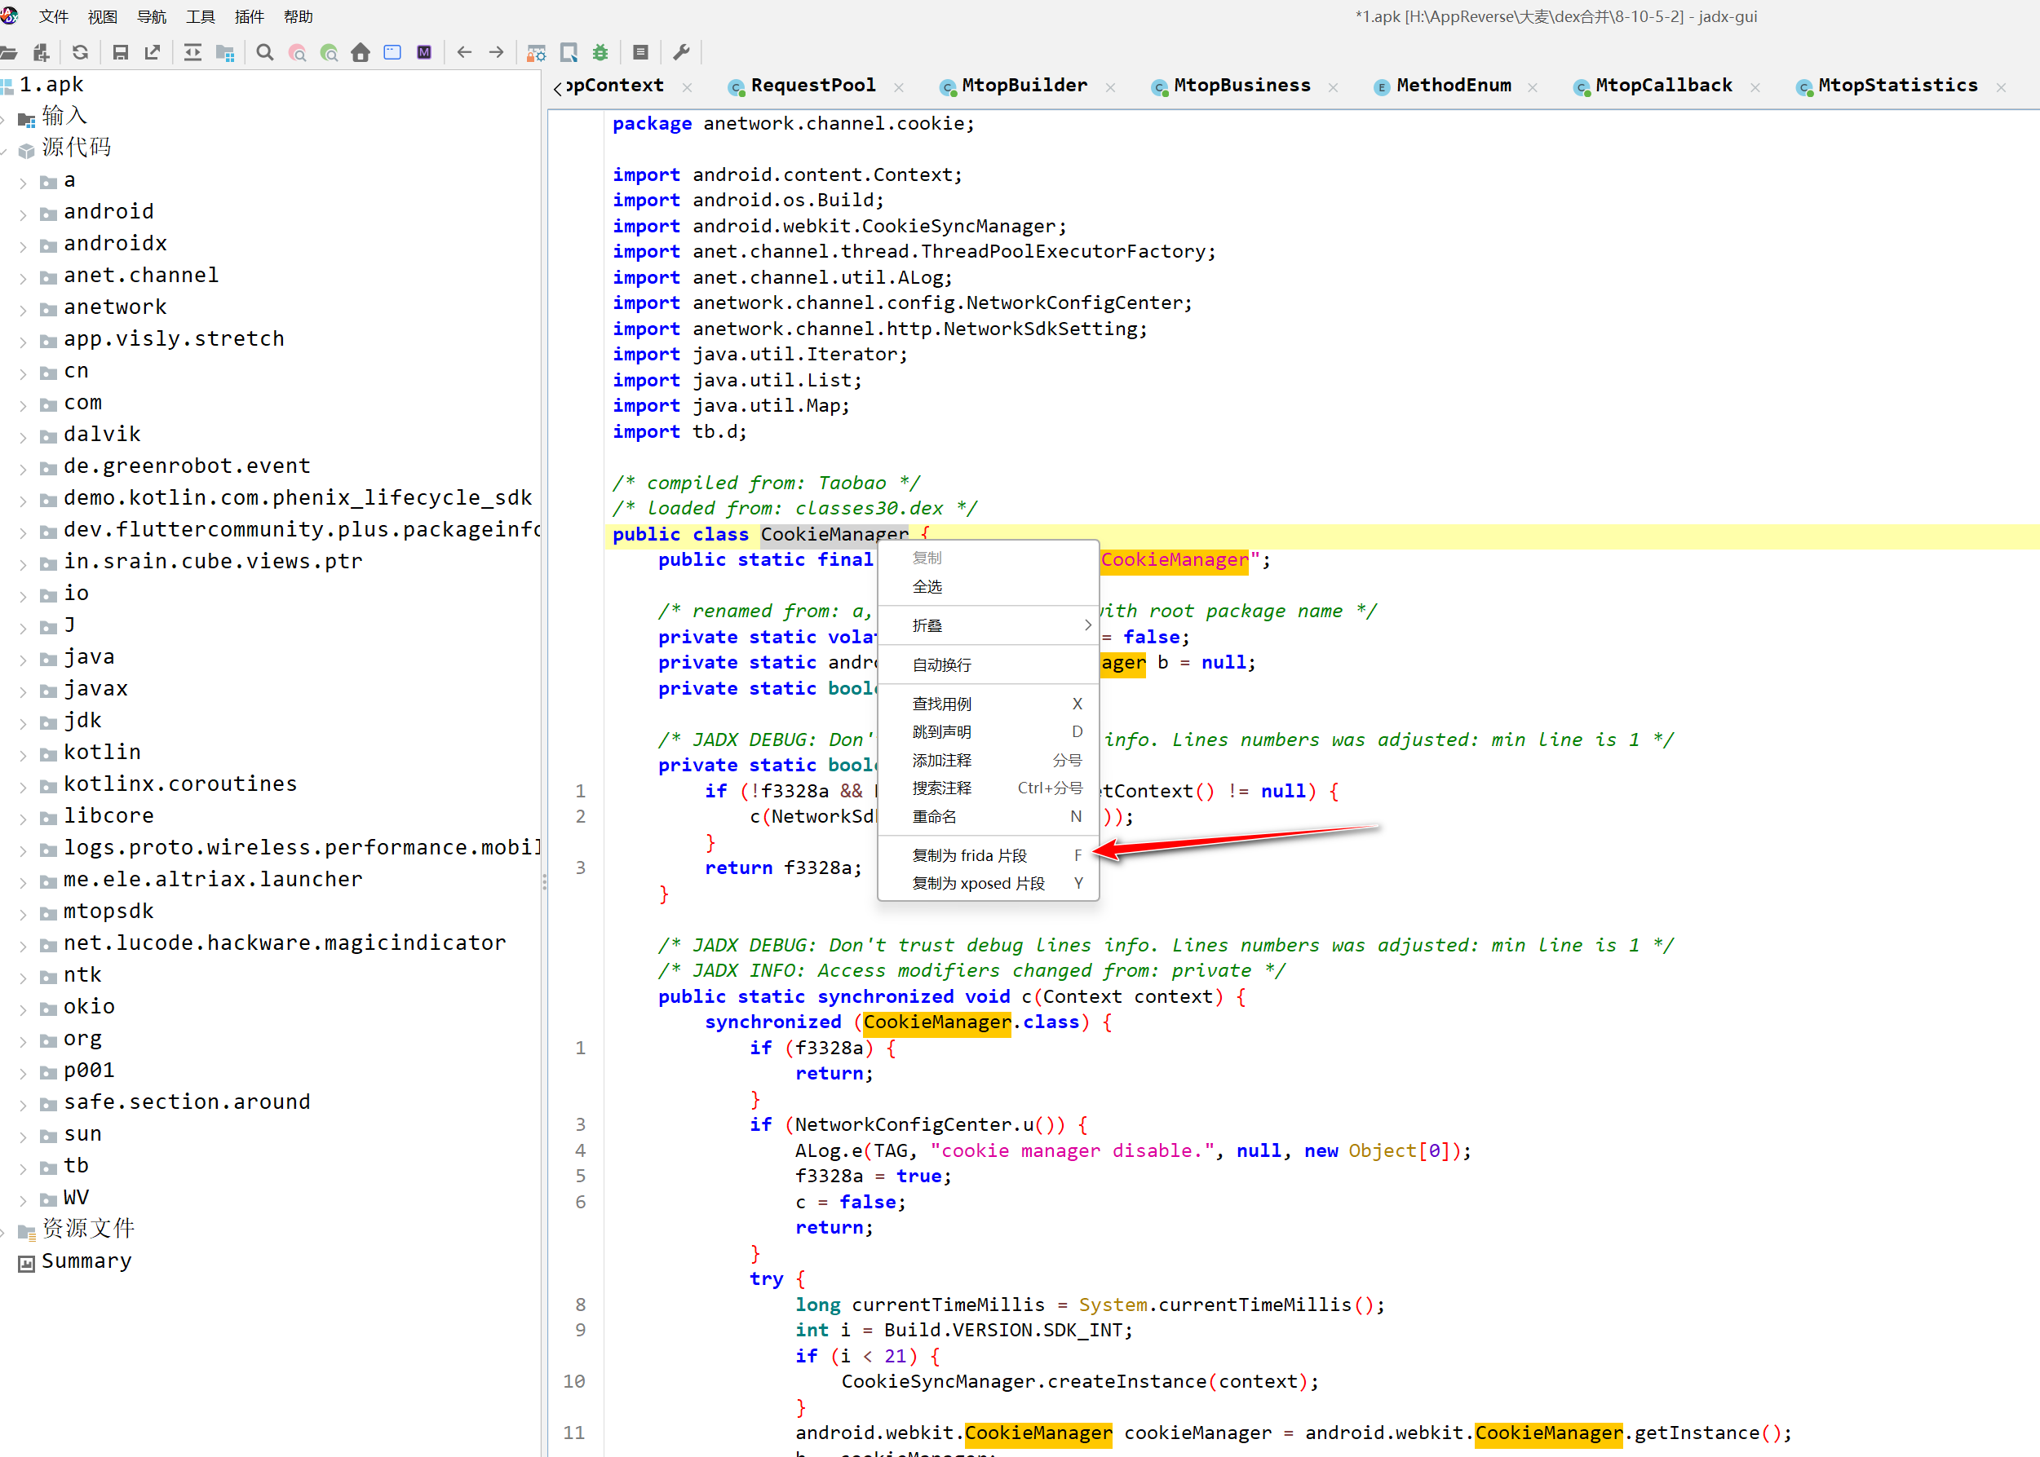
Task: Expand the anetwork package node
Action: (24, 310)
